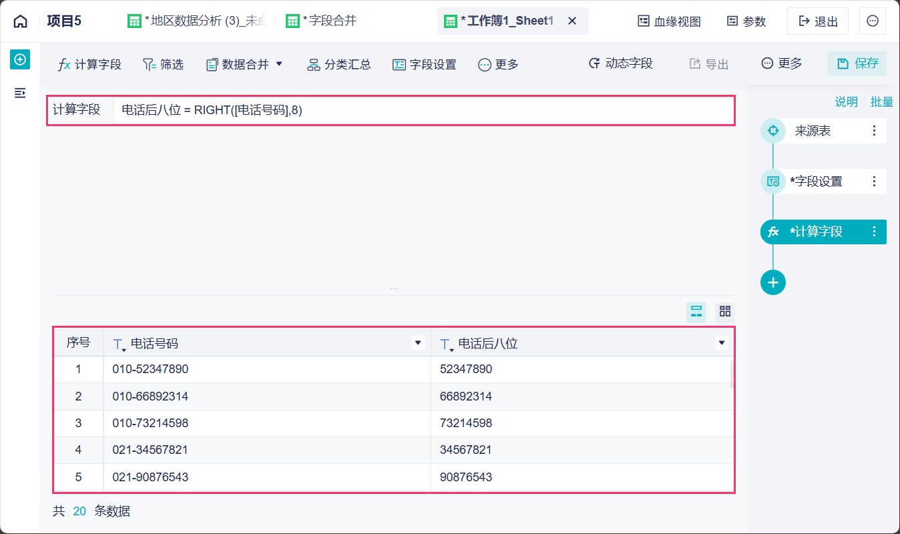This screenshot has height=534, width=900.
Task: Open the 参数 parameters panel
Action: [746, 21]
